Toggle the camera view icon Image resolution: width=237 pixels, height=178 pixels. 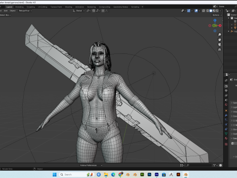(219, 44)
